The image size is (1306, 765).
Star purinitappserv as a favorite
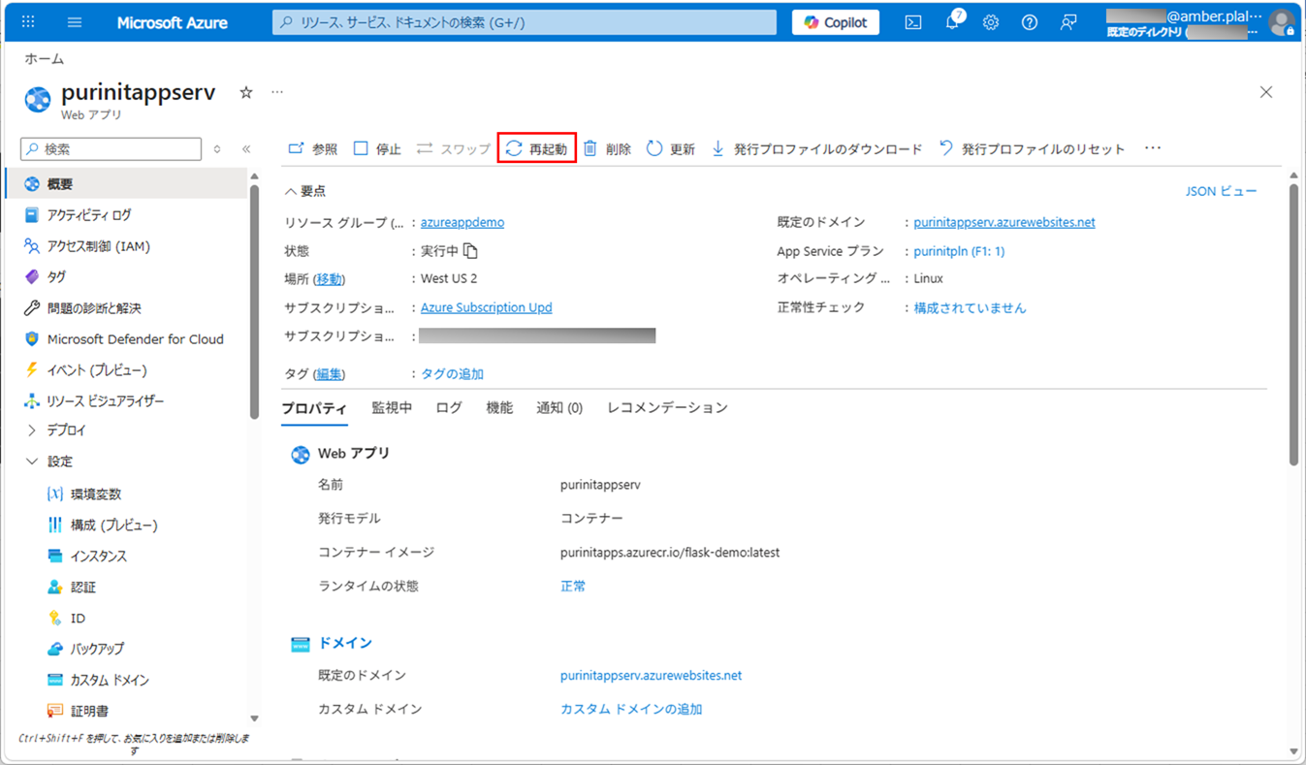point(245,92)
